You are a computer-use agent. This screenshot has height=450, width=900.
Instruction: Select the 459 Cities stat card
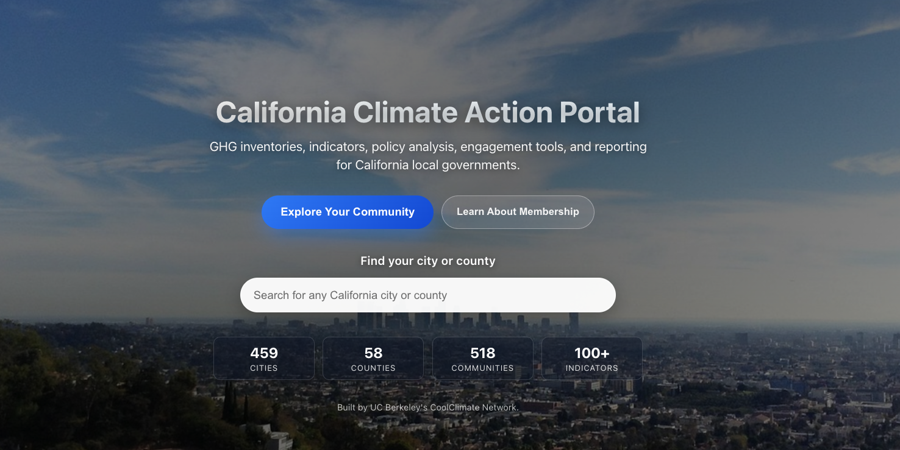tap(264, 359)
